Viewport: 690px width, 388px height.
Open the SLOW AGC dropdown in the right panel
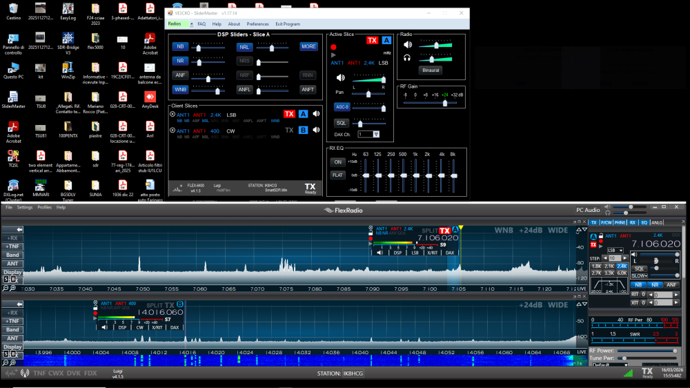pyautogui.click(x=639, y=275)
